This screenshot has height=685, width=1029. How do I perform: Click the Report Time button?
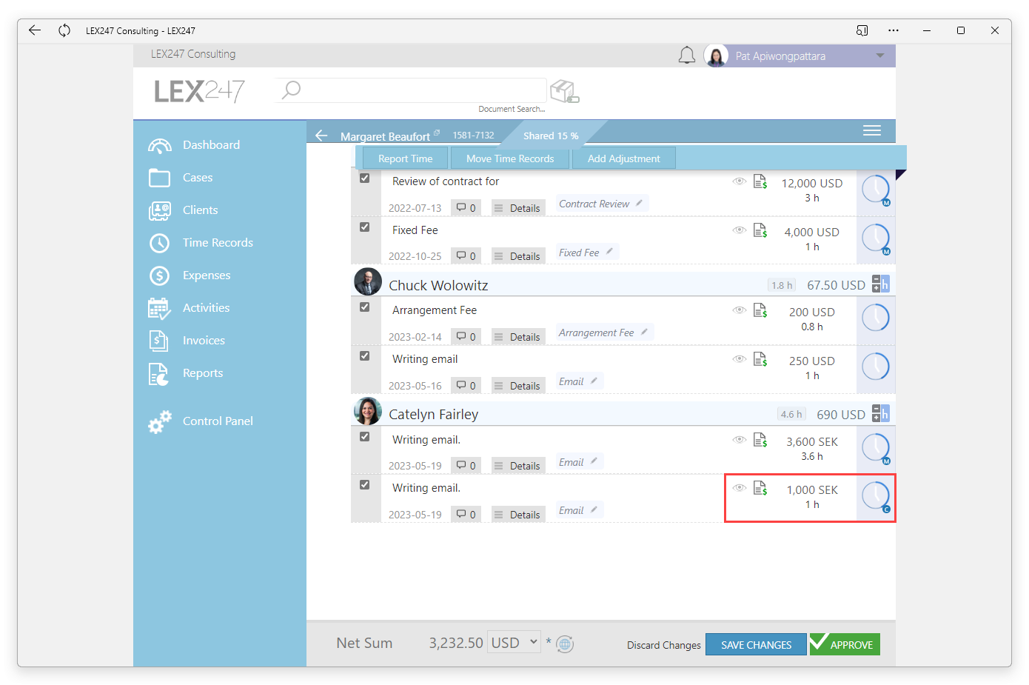click(x=405, y=158)
